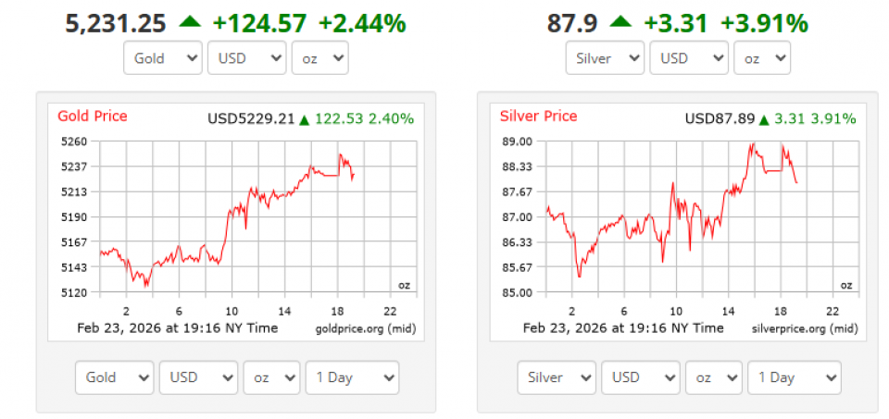Click the gold price line at the 14-hour mark
Screen dimensions: 889x419
click(x=284, y=194)
